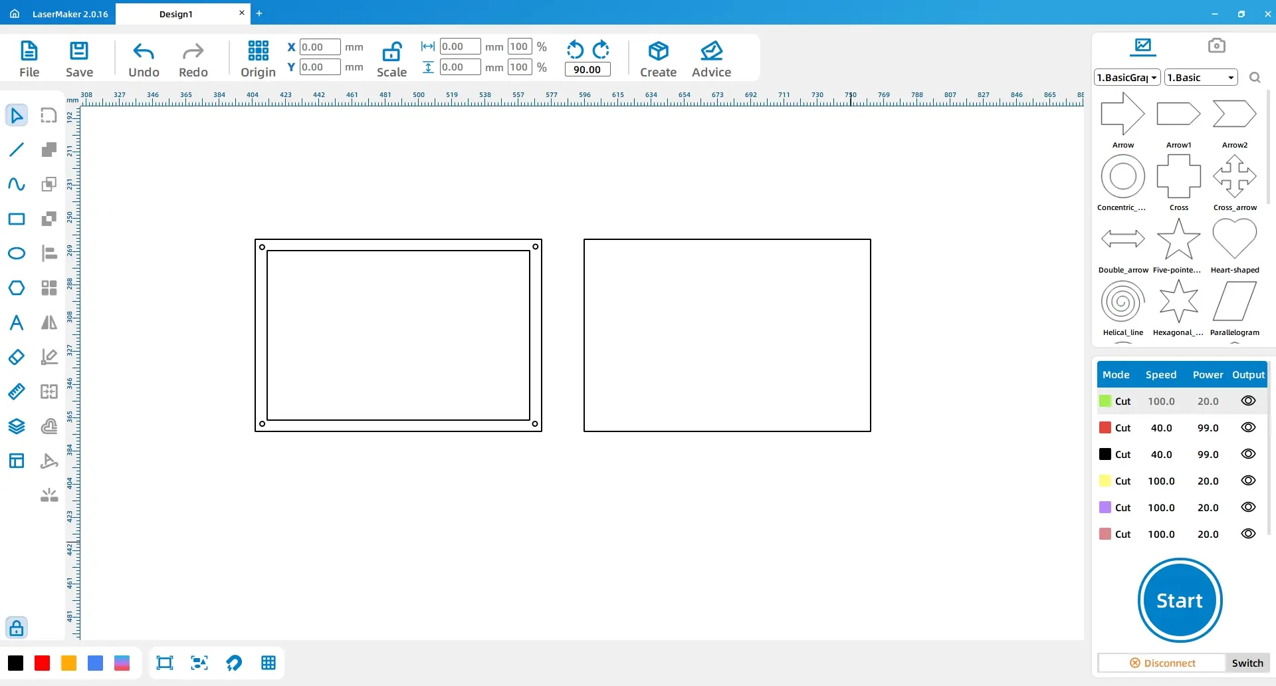Toggle output visibility for black Cut layer
This screenshot has width=1276, height=686.
click(1248, 454)
